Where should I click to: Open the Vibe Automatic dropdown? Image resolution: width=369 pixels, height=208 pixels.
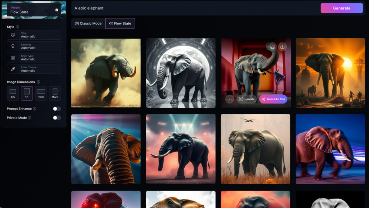coord(34,35)
